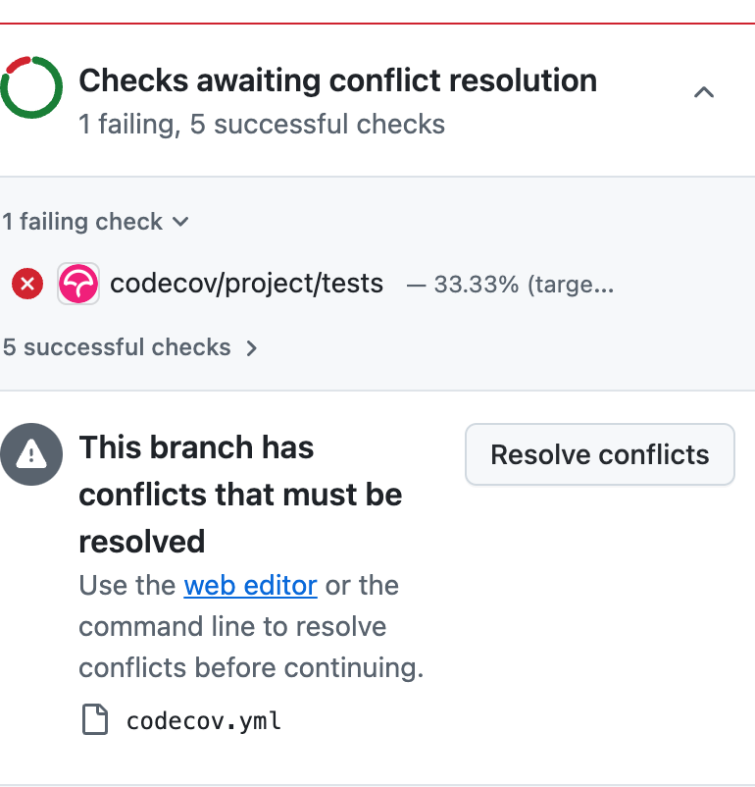Click the file icon beside codecov.yml

[94, 719]
